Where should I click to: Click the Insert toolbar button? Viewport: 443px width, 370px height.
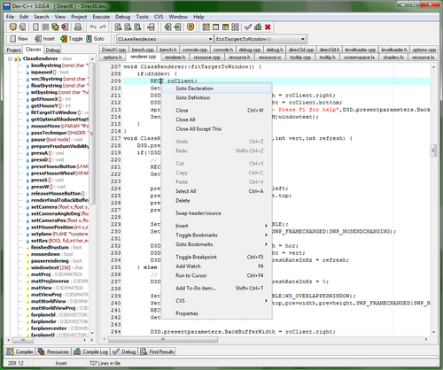(45, 39)
